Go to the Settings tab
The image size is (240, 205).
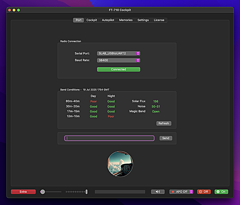(x=143, y=20)
